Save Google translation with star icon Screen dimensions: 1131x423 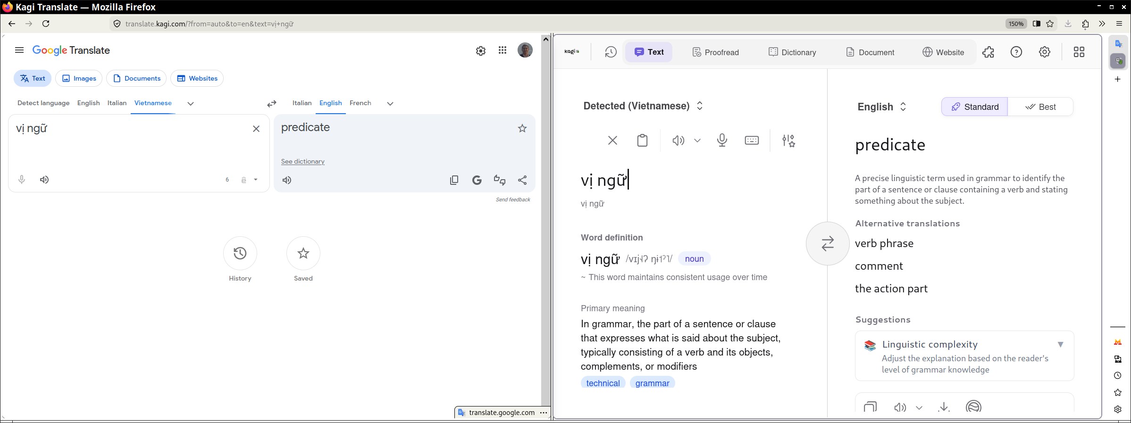(522, 128)
